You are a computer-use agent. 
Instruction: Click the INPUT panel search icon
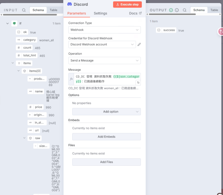[x=24, y=10]
